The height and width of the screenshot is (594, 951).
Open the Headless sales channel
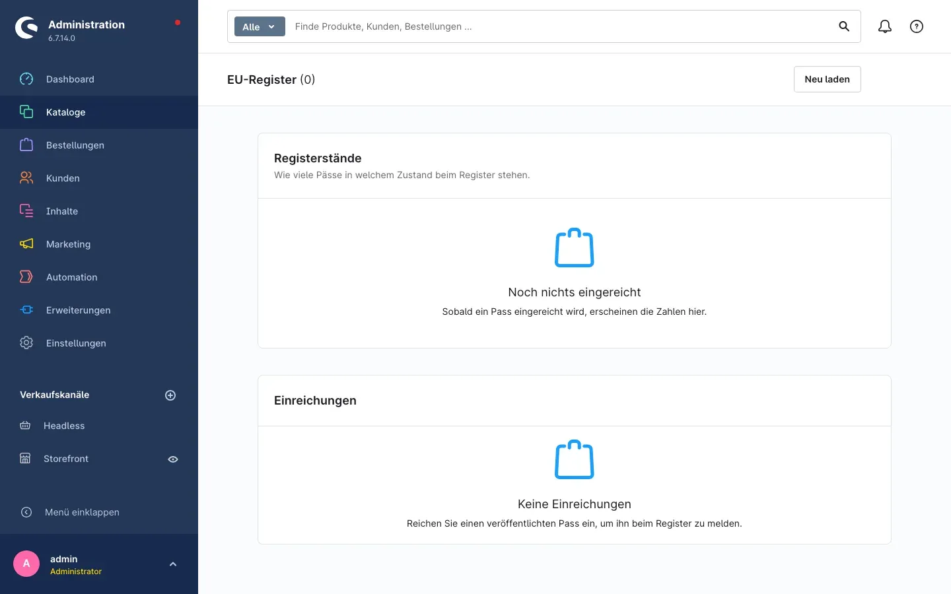pos(64,426)
